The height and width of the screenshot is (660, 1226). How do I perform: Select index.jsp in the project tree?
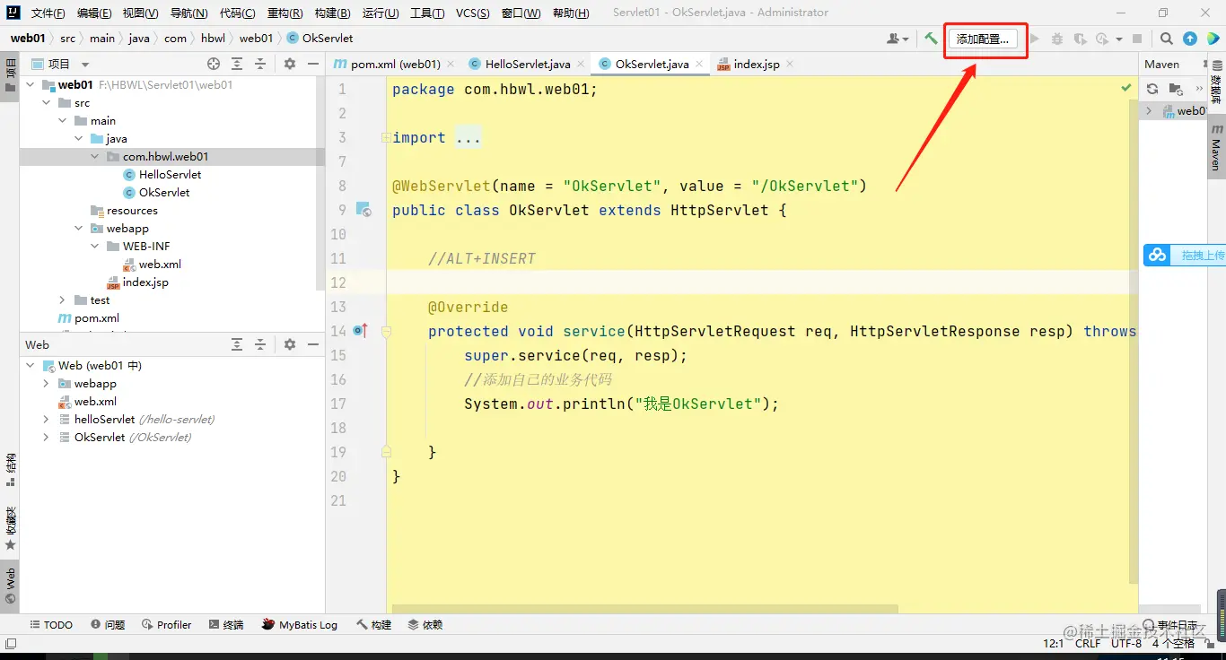click(x=145, y=282)
